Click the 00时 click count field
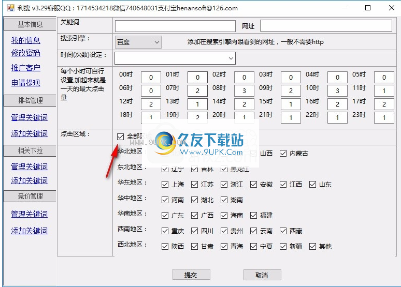401x287 pixels. [x=151, y=77]
